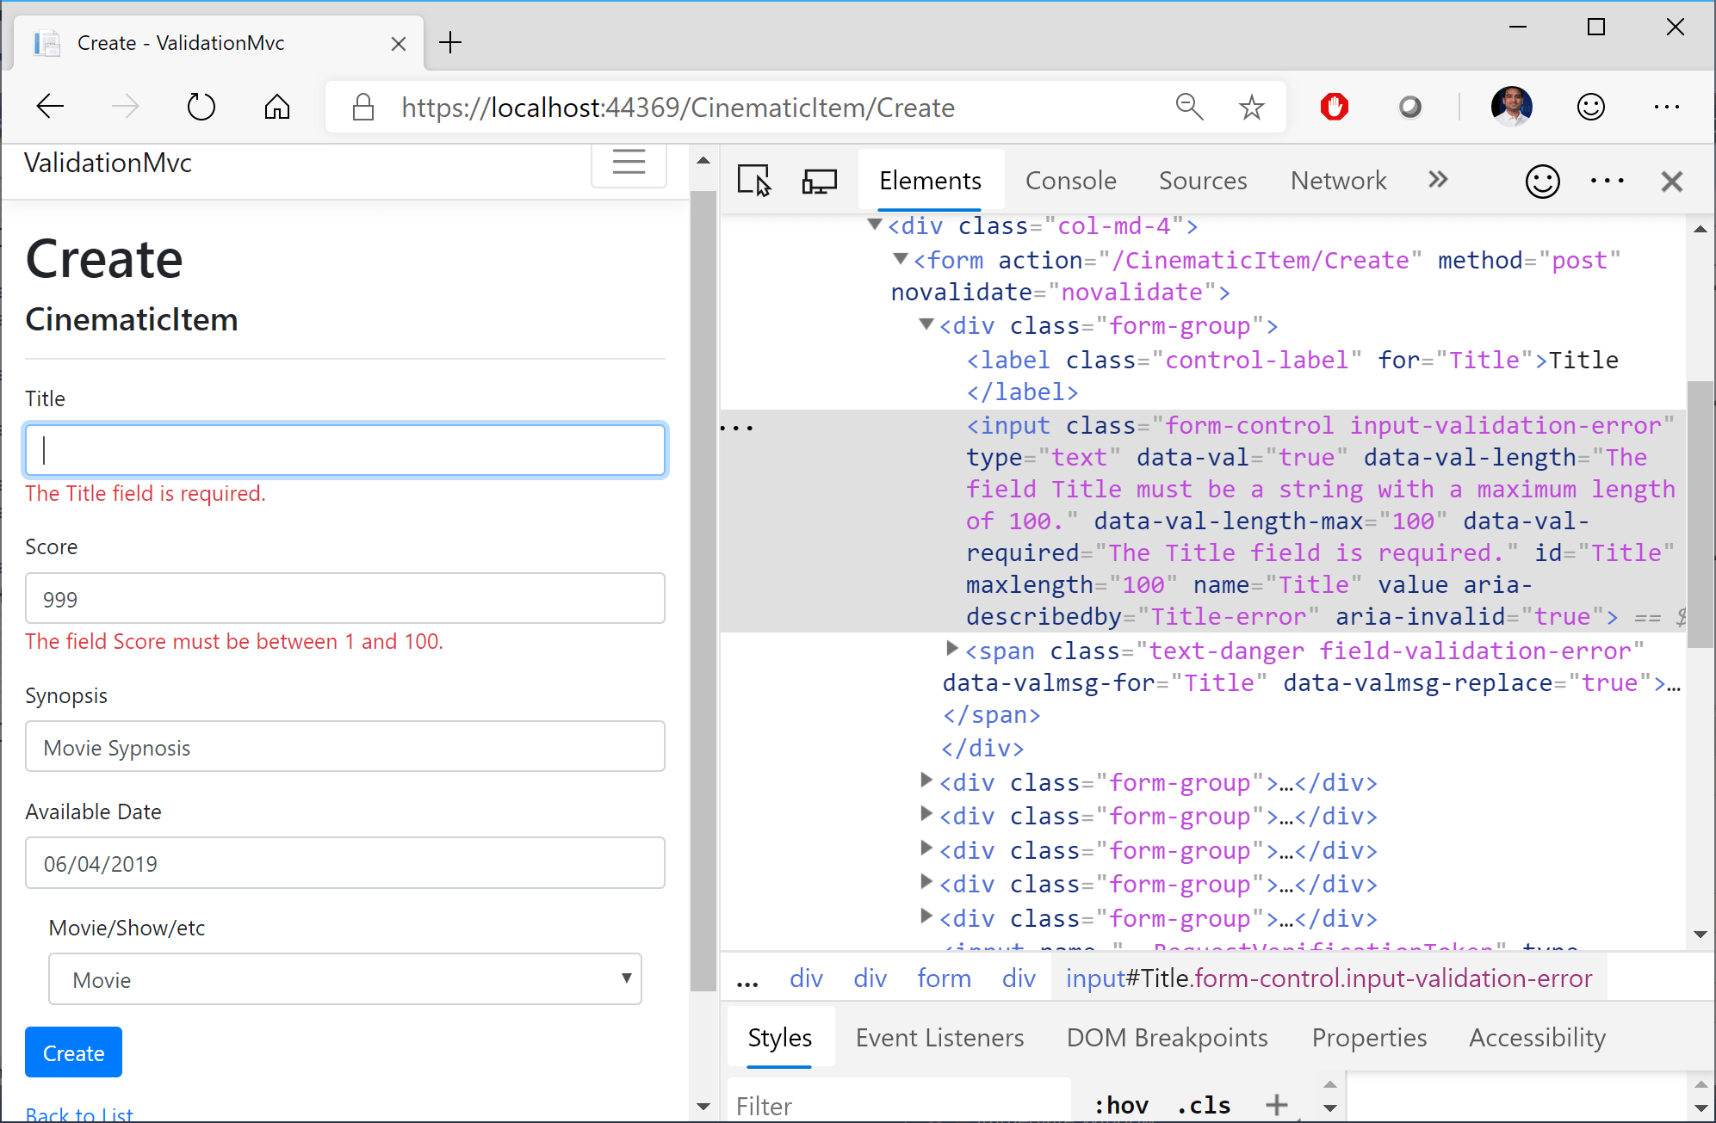Collapse the form element in the Elements tree
The width and height of the screenshot is (1716, 1123).
[899, 259]
